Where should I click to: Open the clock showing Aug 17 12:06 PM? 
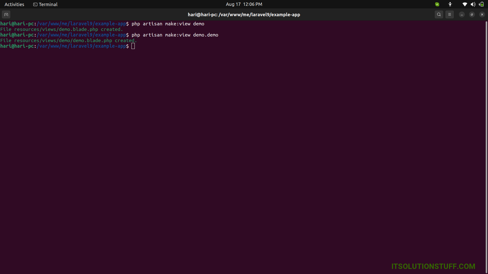(244, 4)
